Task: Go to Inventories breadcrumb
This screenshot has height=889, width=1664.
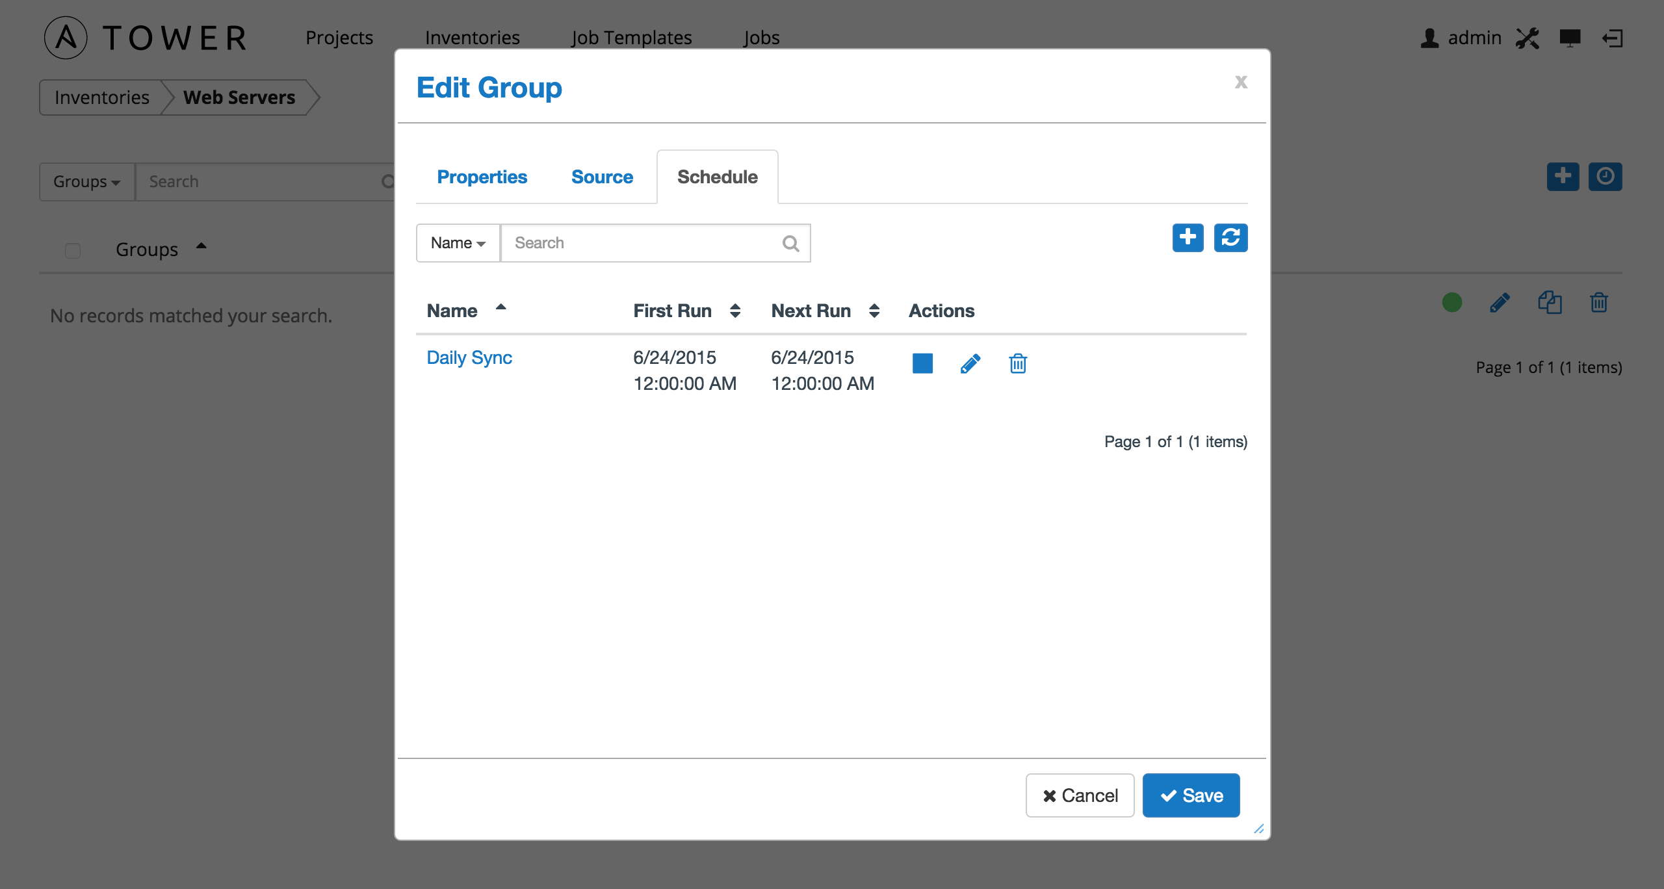Action: (102, 97)
